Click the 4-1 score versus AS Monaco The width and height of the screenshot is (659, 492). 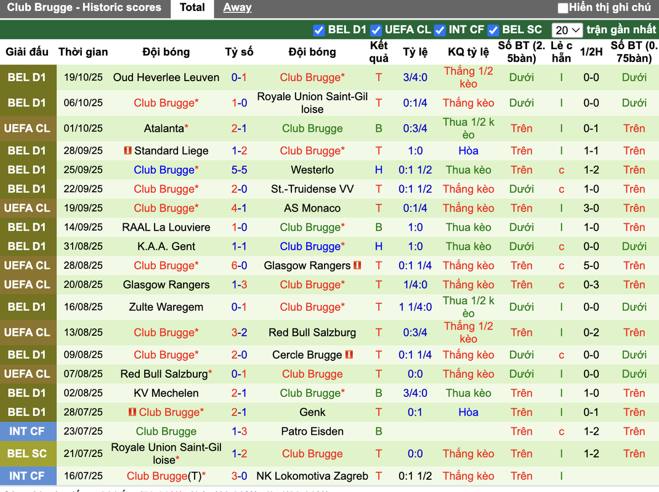pos(239,208)
